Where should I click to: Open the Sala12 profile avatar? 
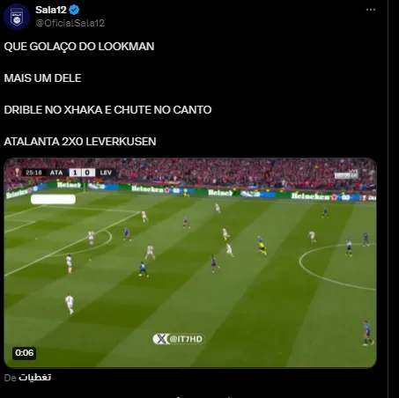tap(17, 17)
